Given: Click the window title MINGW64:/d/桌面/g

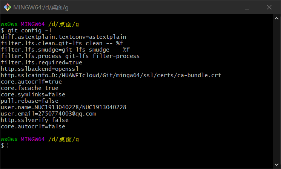Looking at the screenshot, I should tap(41, 7).
